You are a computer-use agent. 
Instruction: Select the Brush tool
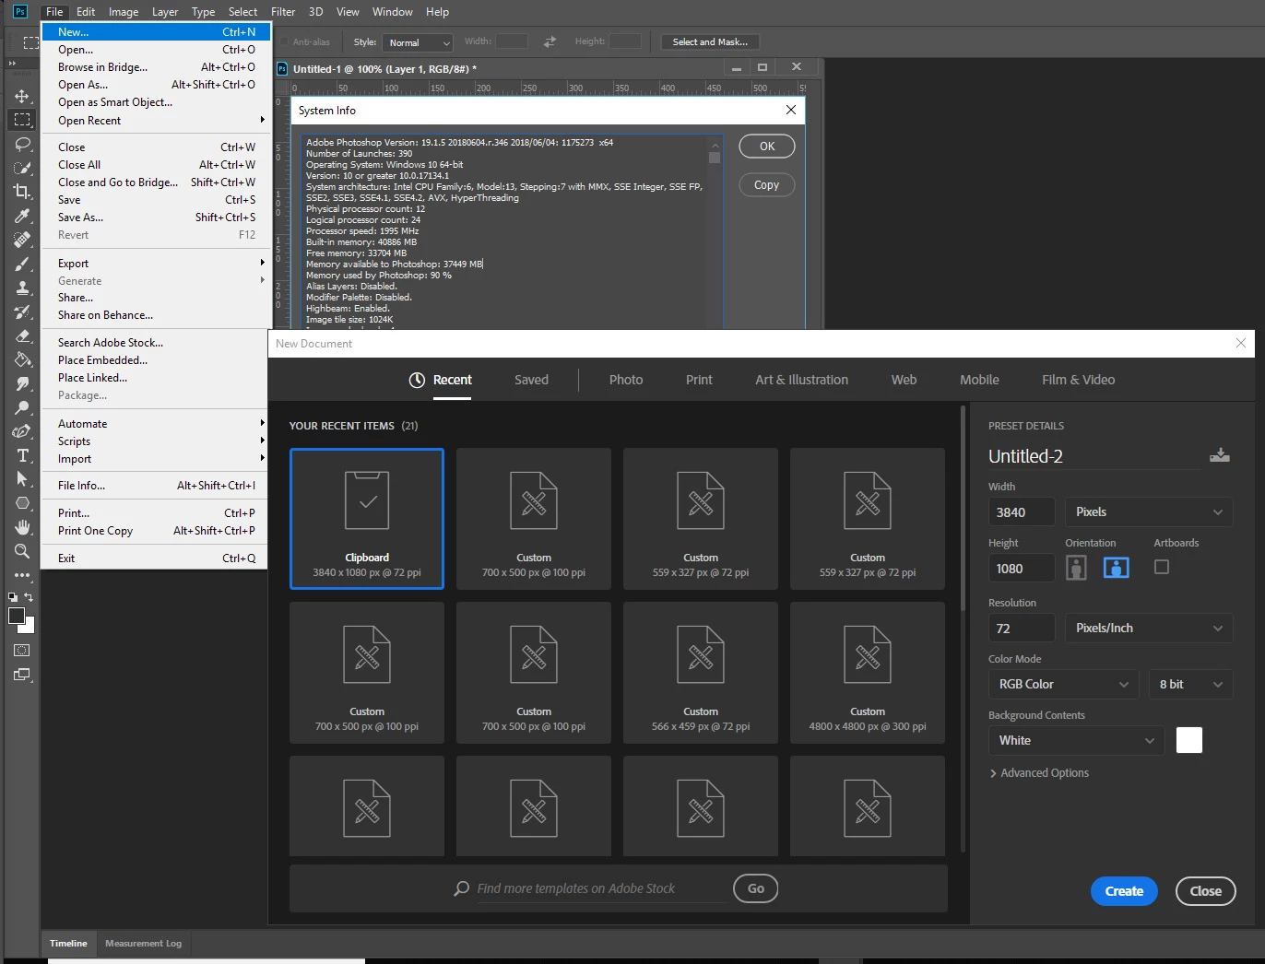coord(22,264)
